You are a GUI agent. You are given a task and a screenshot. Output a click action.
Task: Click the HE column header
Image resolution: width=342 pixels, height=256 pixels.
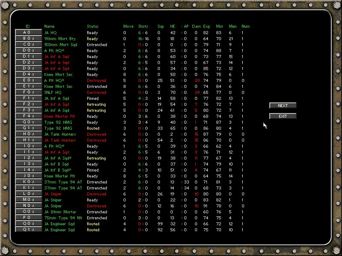point(173,26)
